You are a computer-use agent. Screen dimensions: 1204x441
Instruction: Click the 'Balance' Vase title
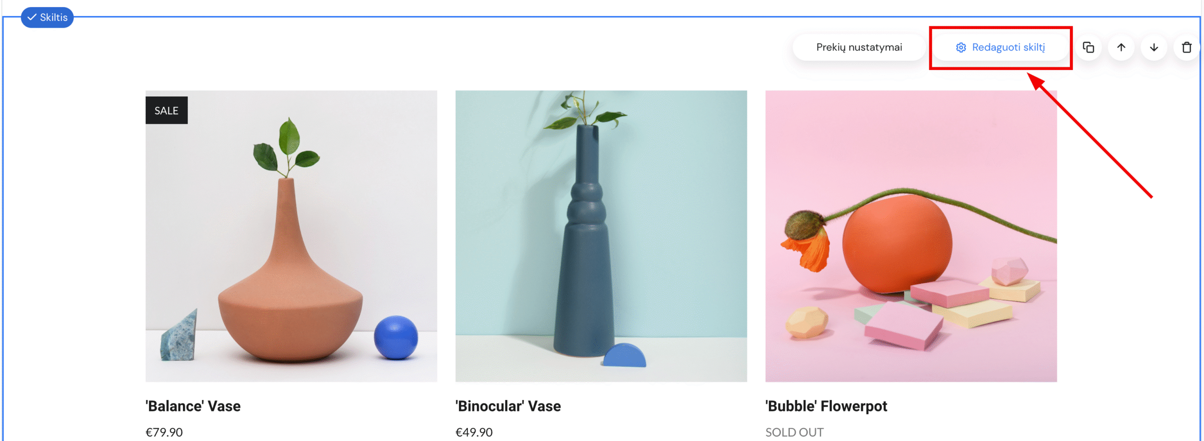tap(193, 406)
